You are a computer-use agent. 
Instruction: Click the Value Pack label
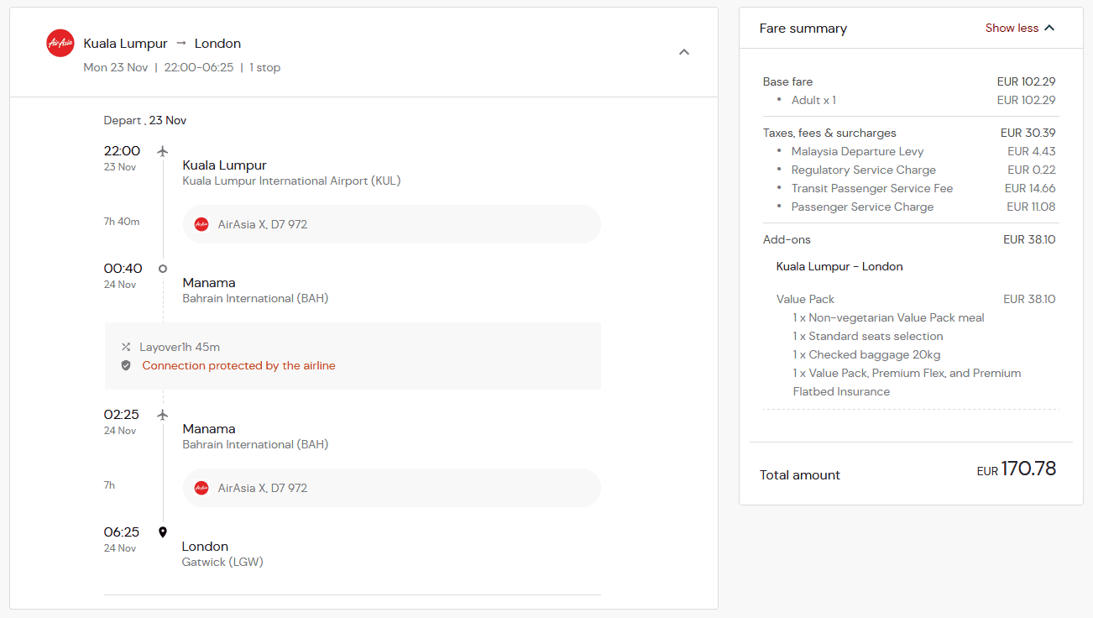pos(805,299)
